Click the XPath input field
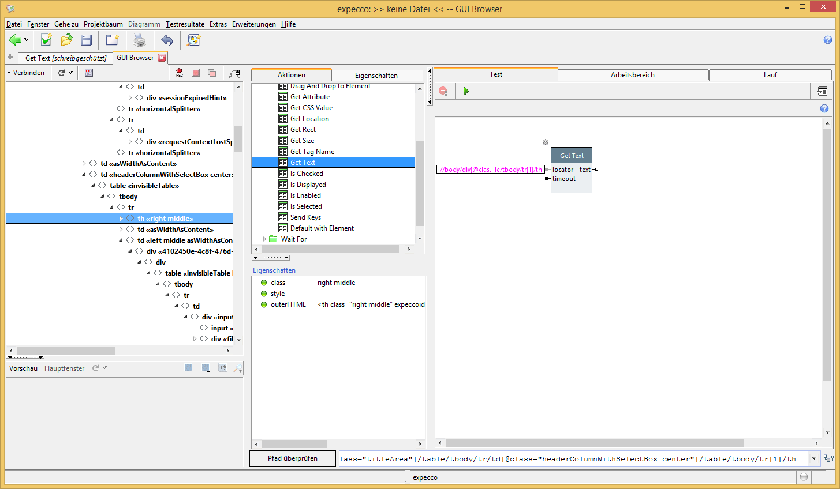 pyautogui.click(x=572, y=459)
